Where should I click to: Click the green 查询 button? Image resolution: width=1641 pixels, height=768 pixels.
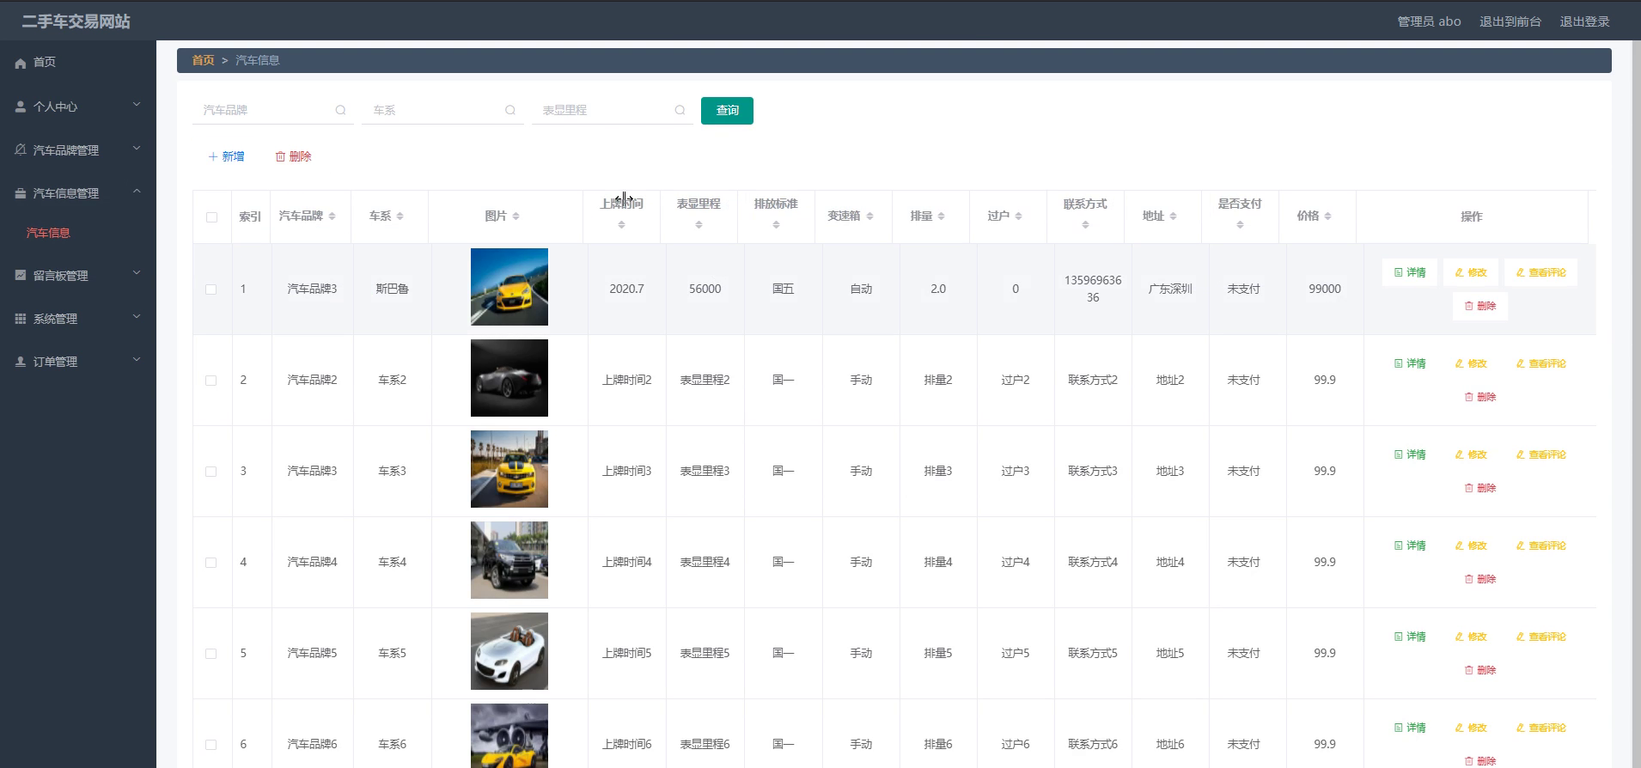pos(727,110)
